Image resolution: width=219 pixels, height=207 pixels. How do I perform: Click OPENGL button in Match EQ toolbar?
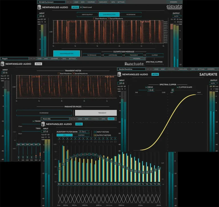coord(111,119)
